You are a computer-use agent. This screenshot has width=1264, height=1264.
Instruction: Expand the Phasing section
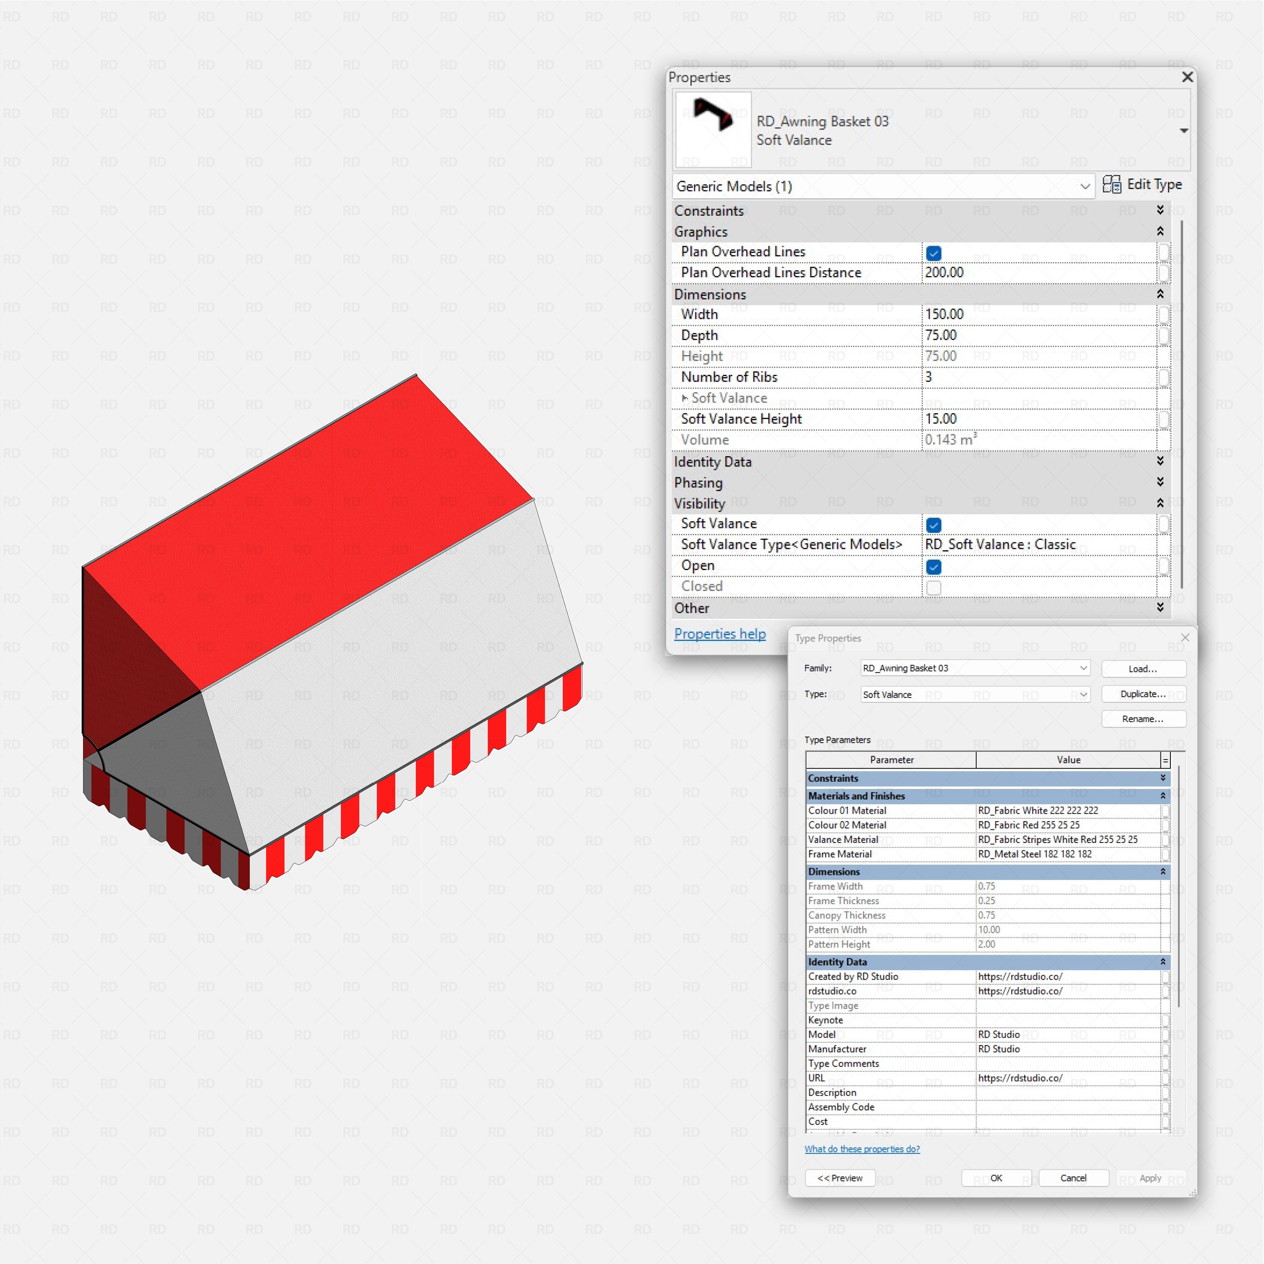(x=1160, y=482)
